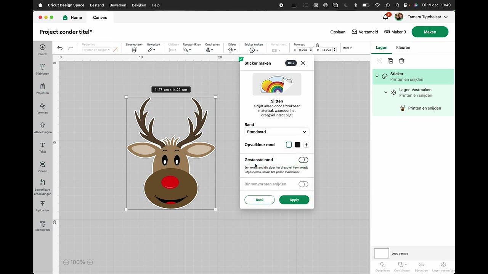488x274 pixels.
Task: Toggle the Gestanste rand switch
Action: point(303,160)
